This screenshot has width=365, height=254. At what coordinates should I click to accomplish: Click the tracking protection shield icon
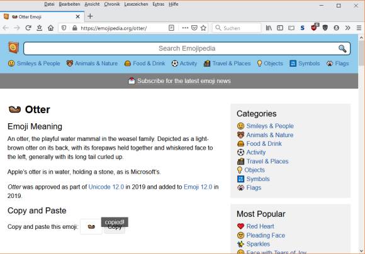tap(64, 28)
